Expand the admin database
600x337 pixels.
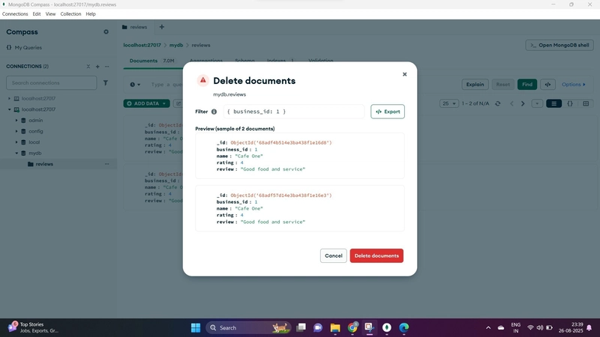click(16, 121)
